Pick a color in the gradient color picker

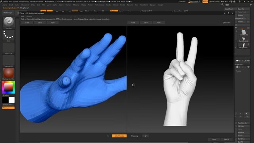pos(9,87)
